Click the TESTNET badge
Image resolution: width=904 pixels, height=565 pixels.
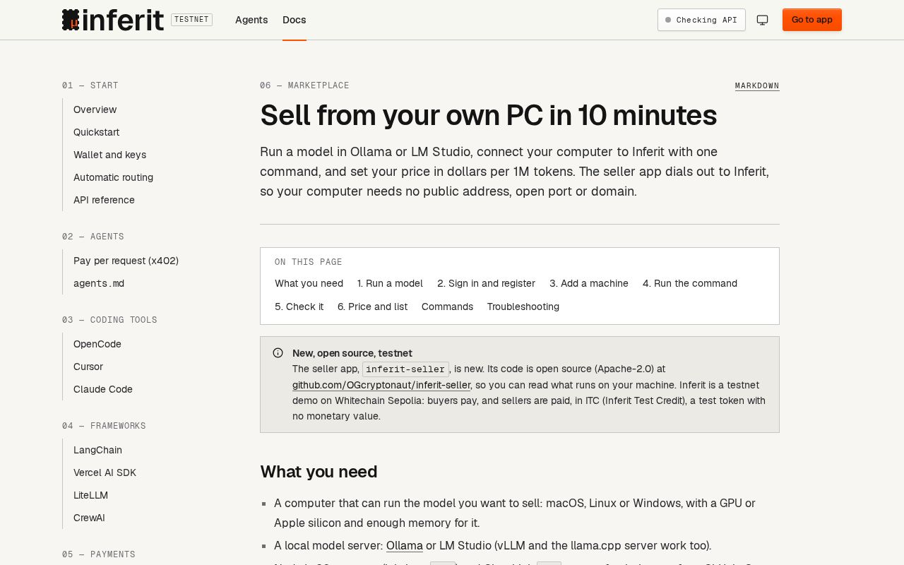(x=191, y=20)
